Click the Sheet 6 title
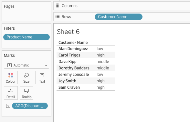Viewport: 190px width, 122px height. (68, 32)
